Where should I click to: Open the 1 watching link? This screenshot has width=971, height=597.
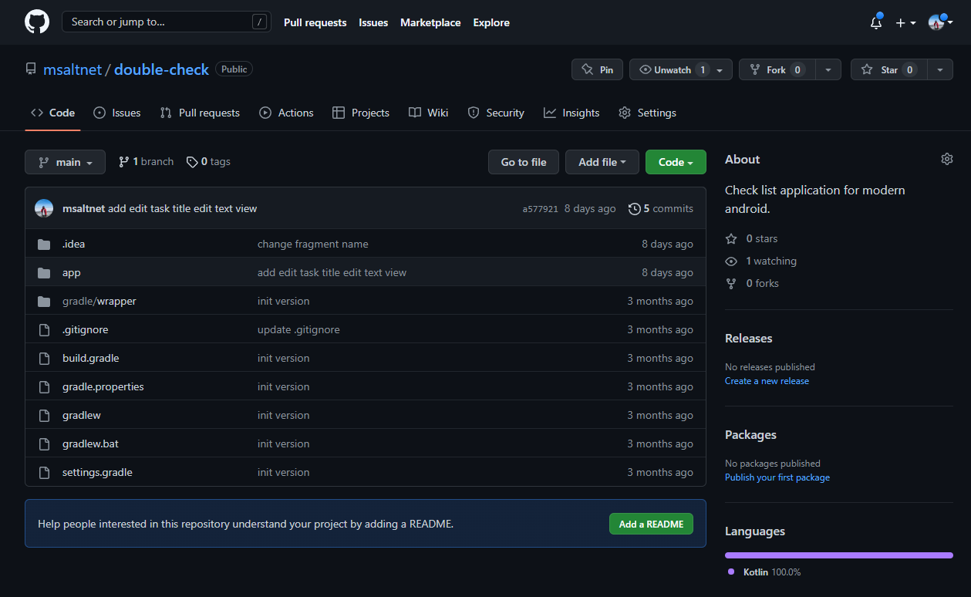pos(761,261)
